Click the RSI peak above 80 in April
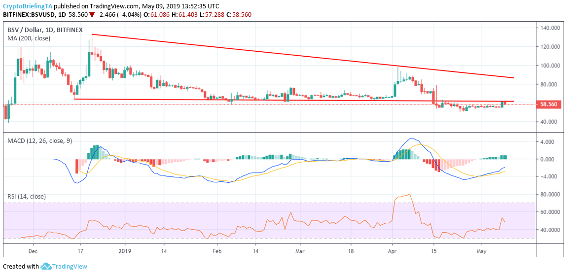Screen dimensions: 567x275 (409, 194)
